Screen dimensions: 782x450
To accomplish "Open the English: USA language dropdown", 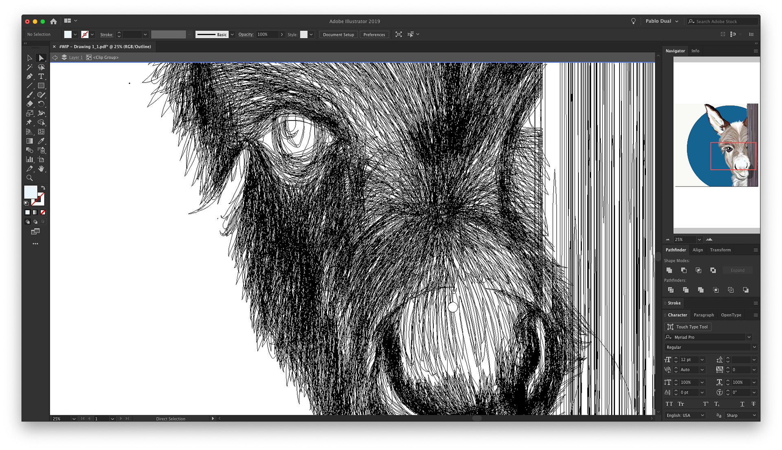I will point(702,415).
